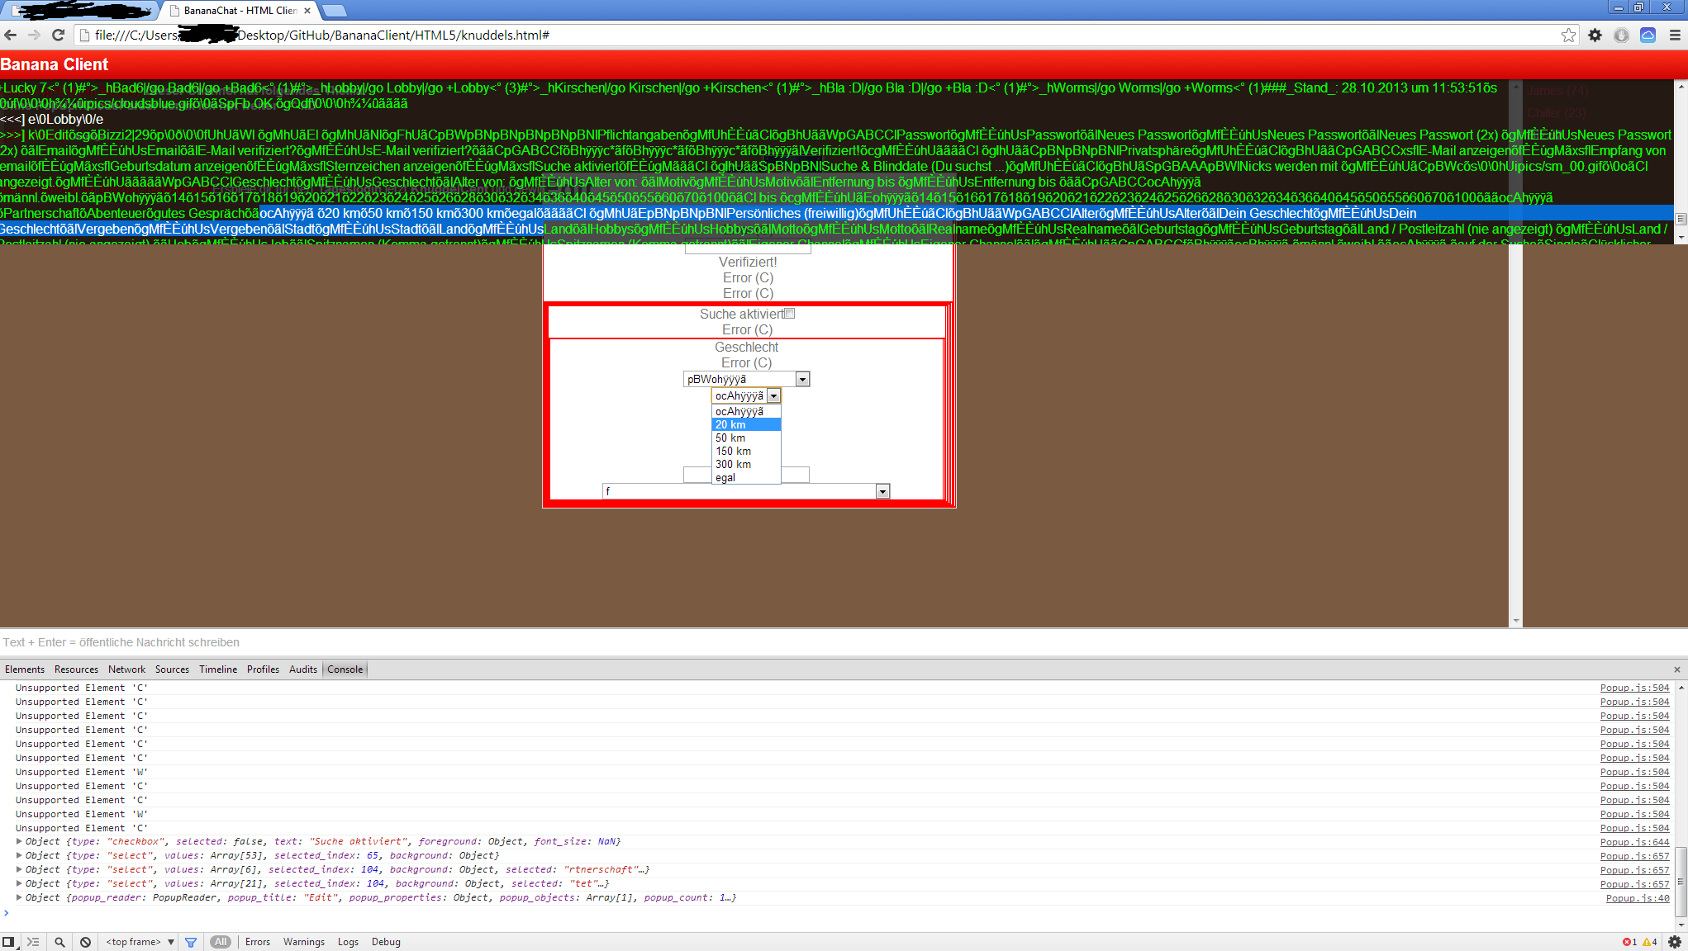Click the bookmark star in address bar
The width and height of the screenshot is (1688, 951).
(x=1568, y=35)
